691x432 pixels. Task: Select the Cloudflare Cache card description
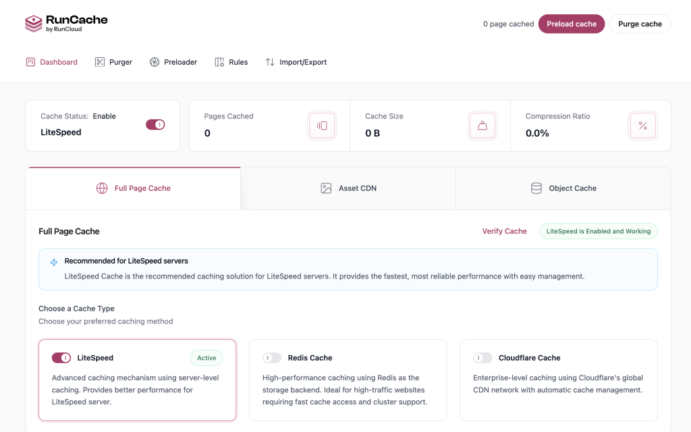point(558,383)
